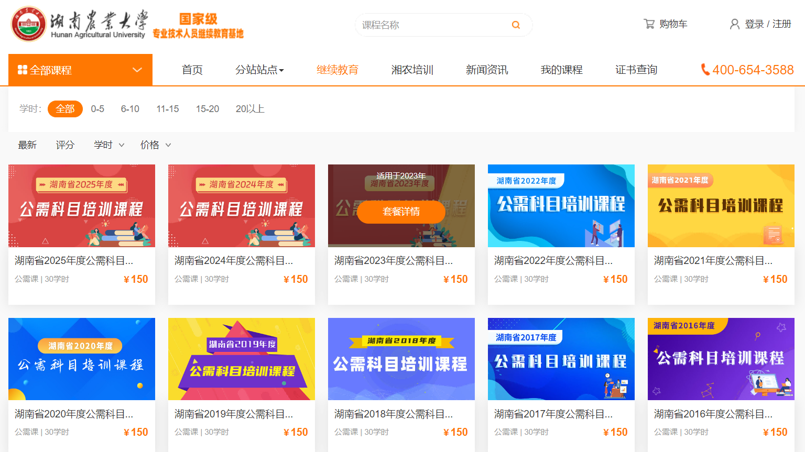805x452 pixels.
Task: Open the 证书查询 menu item
Action: [636, 70]
